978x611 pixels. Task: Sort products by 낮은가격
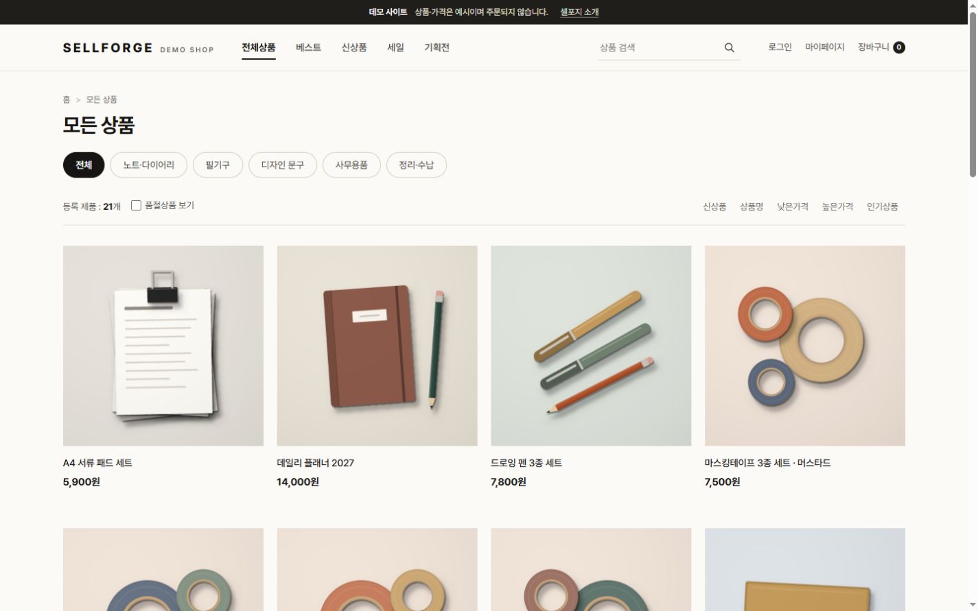(x=793, y=206)
